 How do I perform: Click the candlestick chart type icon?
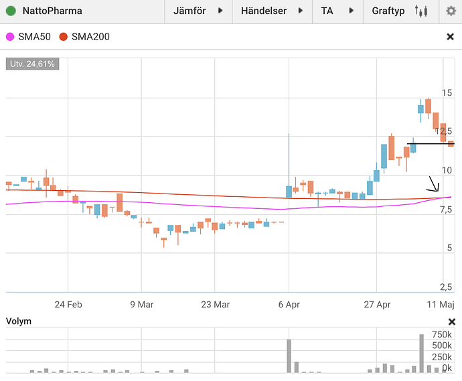point(421,11)
